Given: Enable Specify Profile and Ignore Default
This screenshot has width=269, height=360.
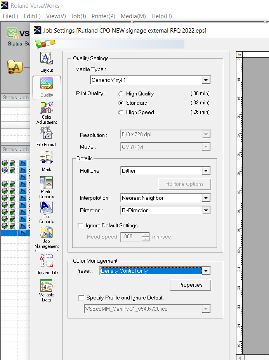Looking at the screenshot, I should click(x=81, y=298).
